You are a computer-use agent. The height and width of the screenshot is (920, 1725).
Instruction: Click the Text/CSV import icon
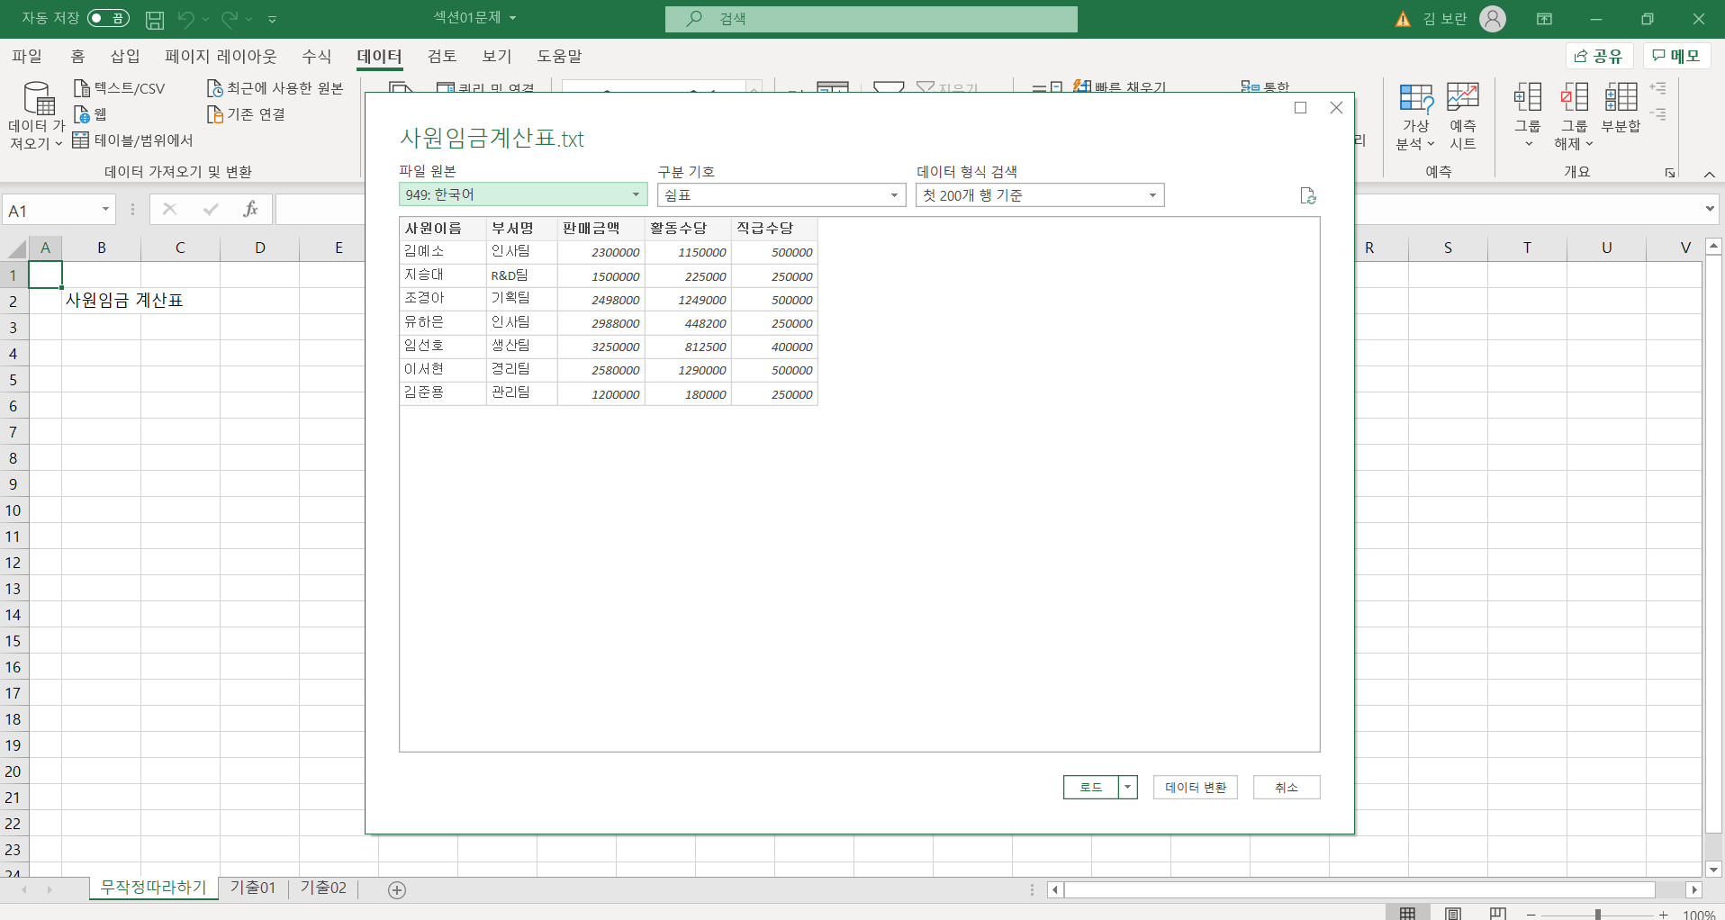point(82,88)
